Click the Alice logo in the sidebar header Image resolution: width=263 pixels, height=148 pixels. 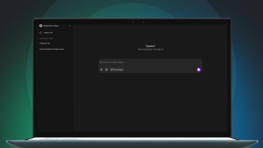click(41, 26)
